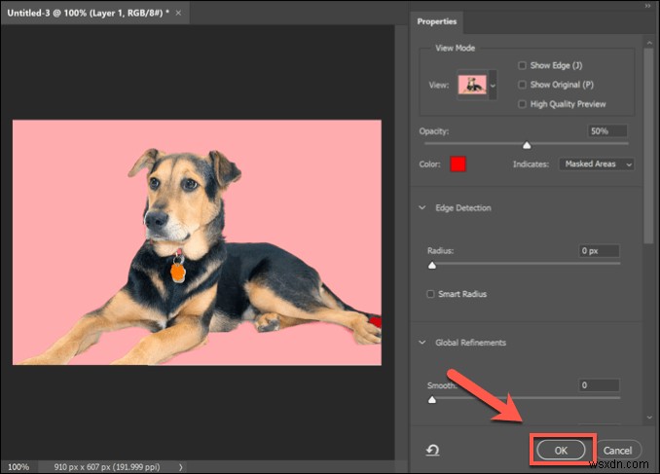Screen dimensions: 660x474
Task: Open the Indicates Masked Areas dropdown
Action: (x=597, y=164)
